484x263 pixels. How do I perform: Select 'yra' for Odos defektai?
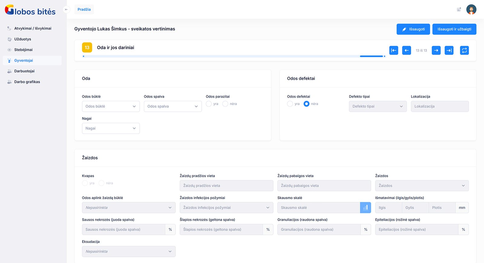point(290,104)
